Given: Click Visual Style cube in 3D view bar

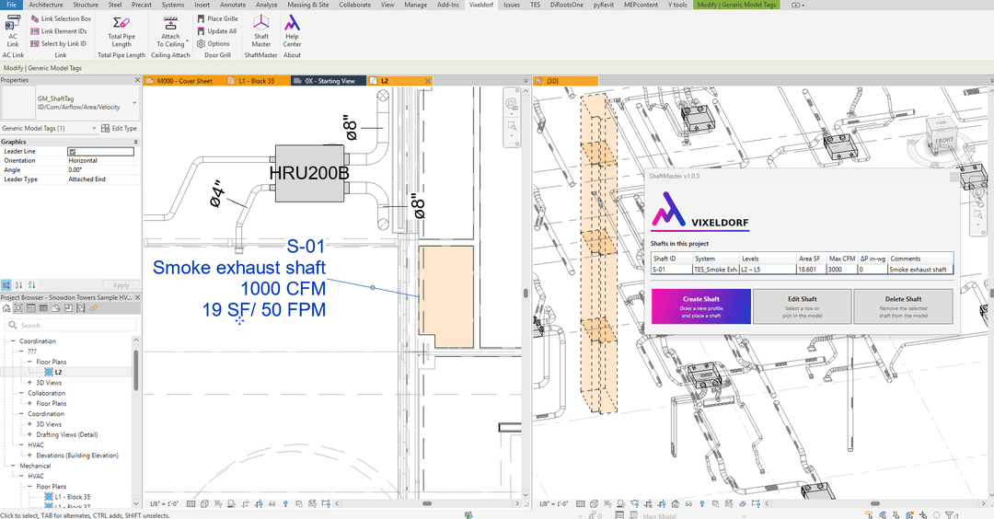Looking at the screenshot, I should point(594,503).
